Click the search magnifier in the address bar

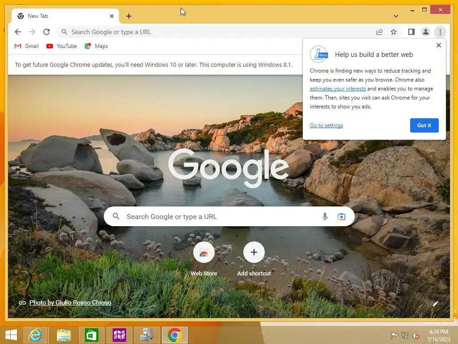(64, 32)
